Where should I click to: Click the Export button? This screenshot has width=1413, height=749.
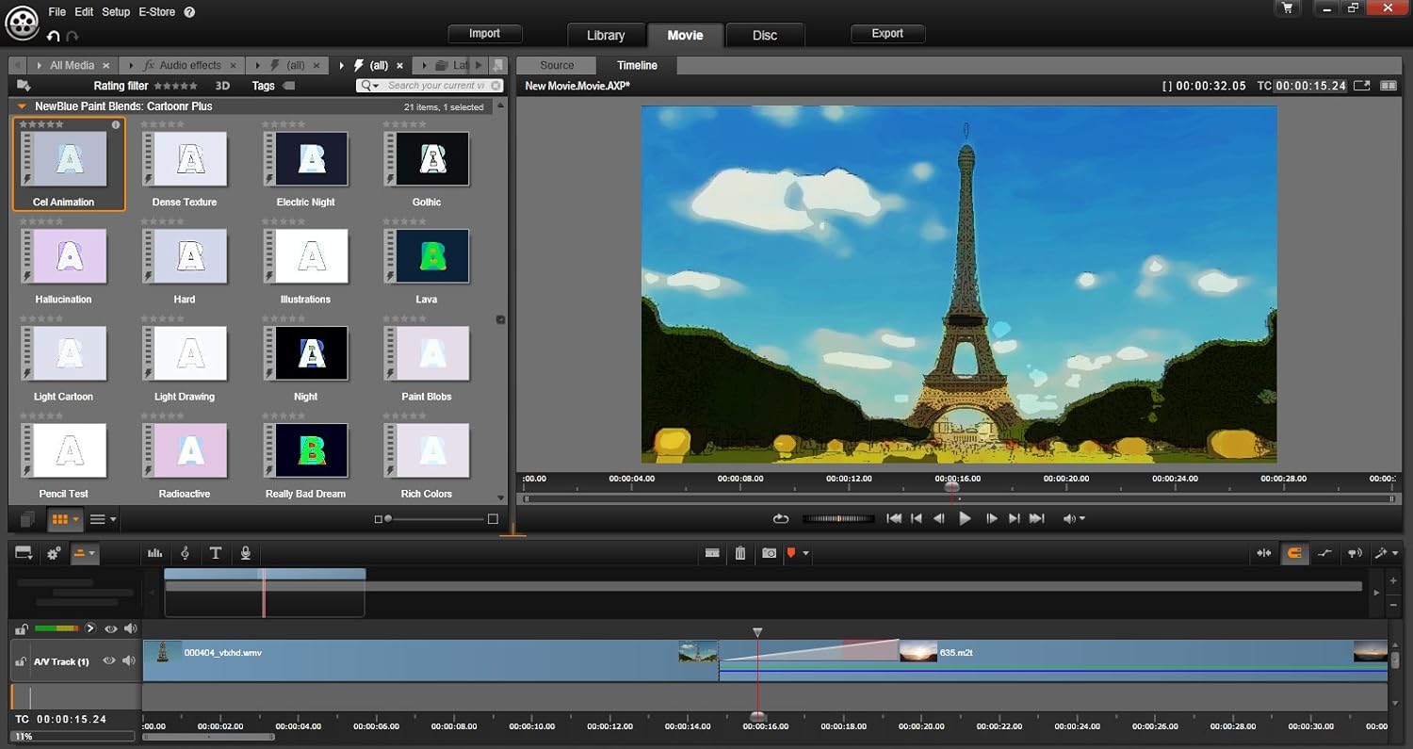887,33
